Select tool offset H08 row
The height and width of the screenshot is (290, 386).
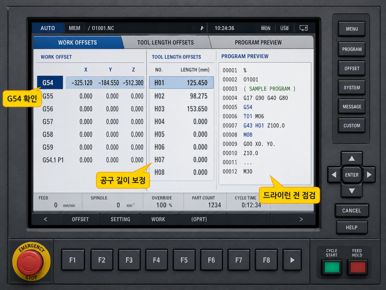point(181,172)
